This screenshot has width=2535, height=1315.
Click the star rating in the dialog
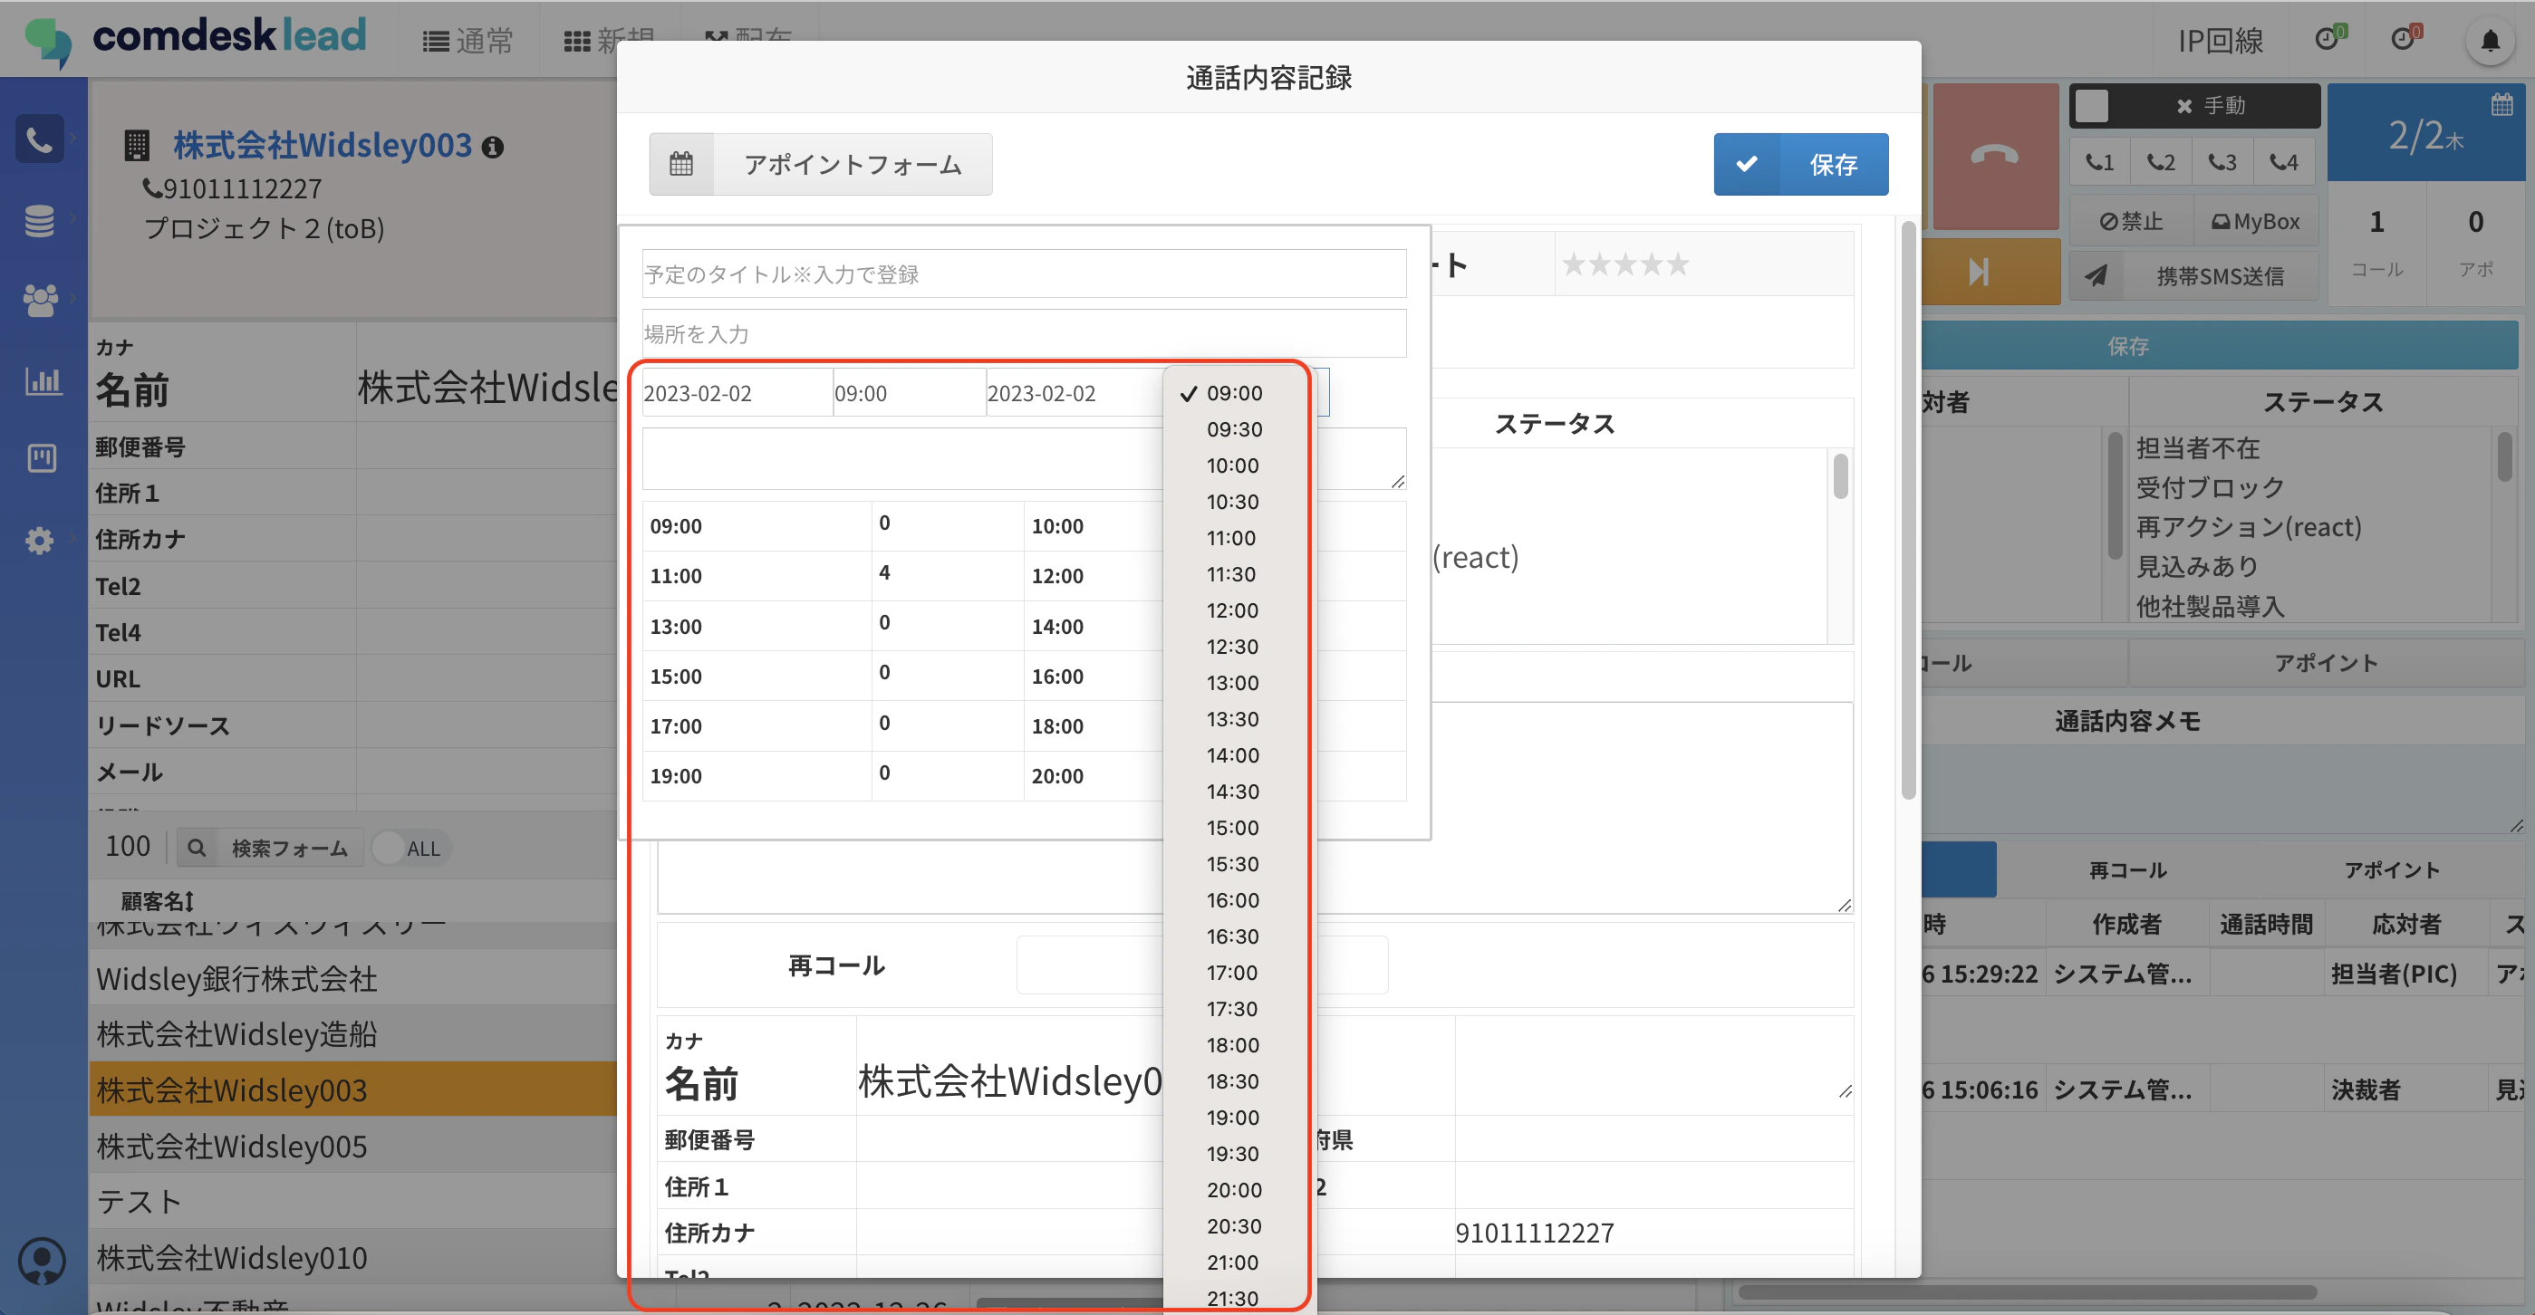click(1624, 264)
